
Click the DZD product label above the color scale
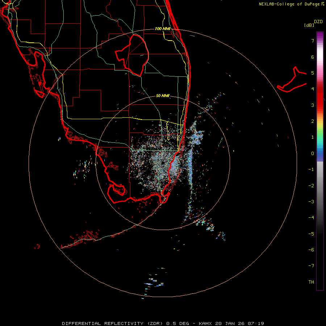click(x=318, y=22)
